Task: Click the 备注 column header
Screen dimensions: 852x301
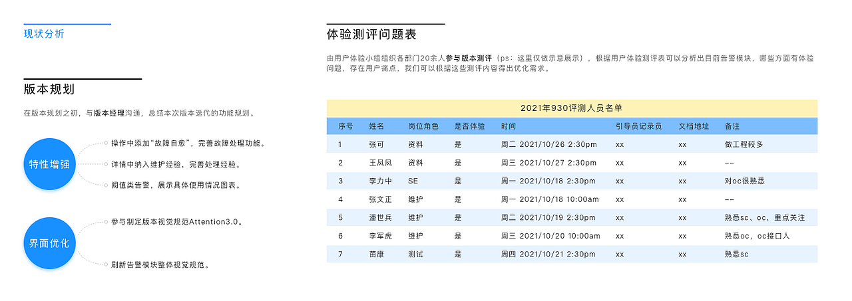Action: [x=732, y=126]
